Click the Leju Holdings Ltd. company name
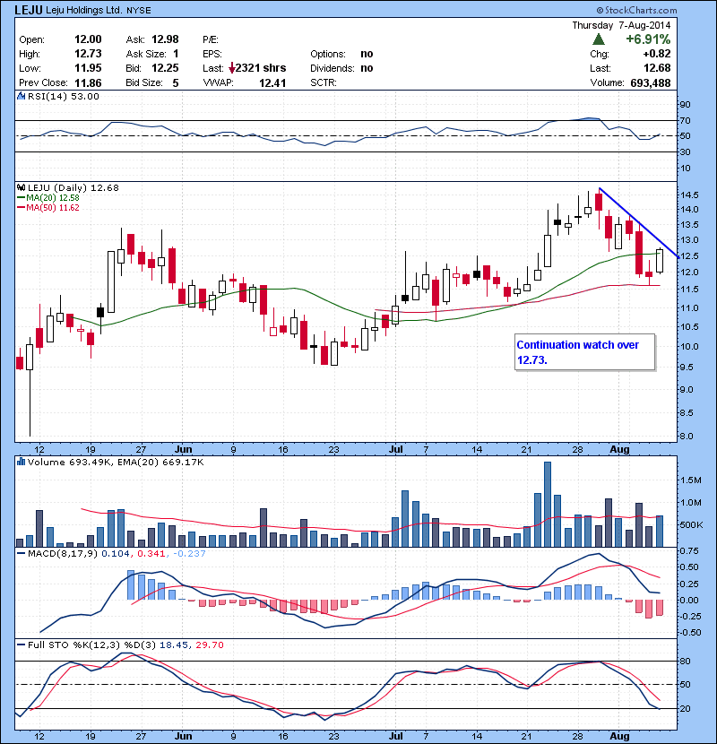The width and height of the screenshot is (717, 744). click(84, 10)
